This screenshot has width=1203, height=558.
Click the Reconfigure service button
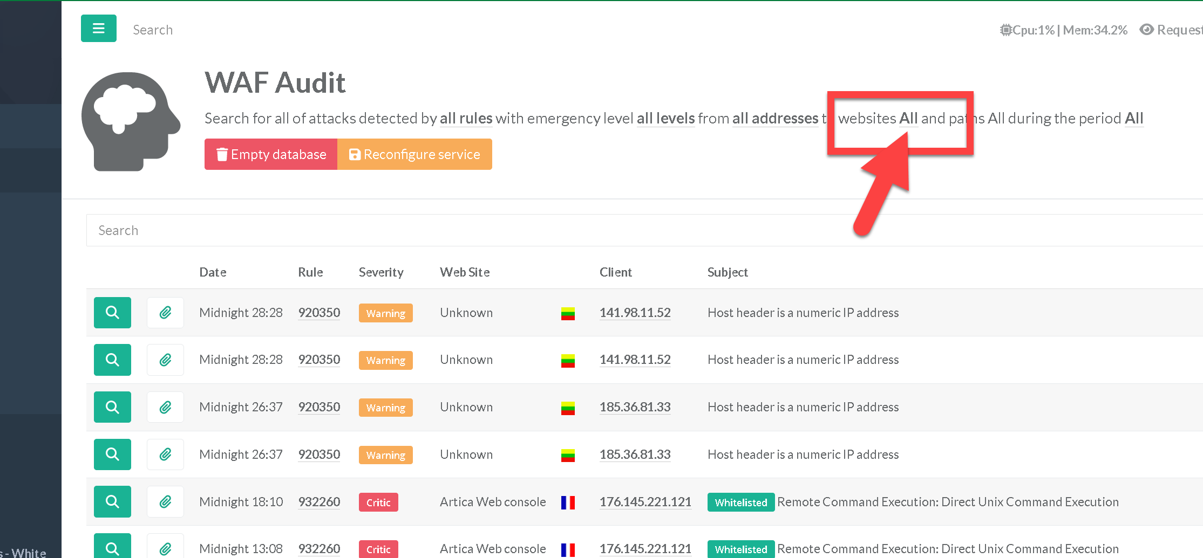[414, 155]
